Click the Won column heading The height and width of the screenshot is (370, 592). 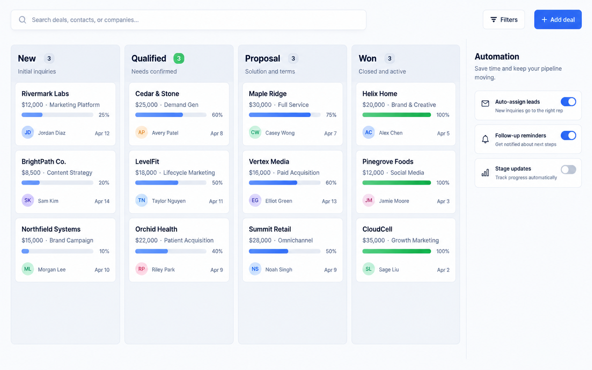(368, 58)
